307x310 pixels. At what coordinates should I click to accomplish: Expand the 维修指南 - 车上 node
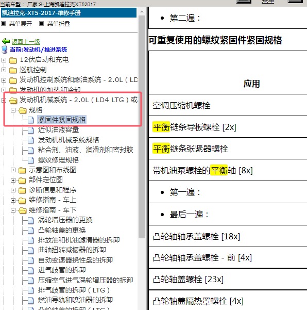click(x=13, y=200)
